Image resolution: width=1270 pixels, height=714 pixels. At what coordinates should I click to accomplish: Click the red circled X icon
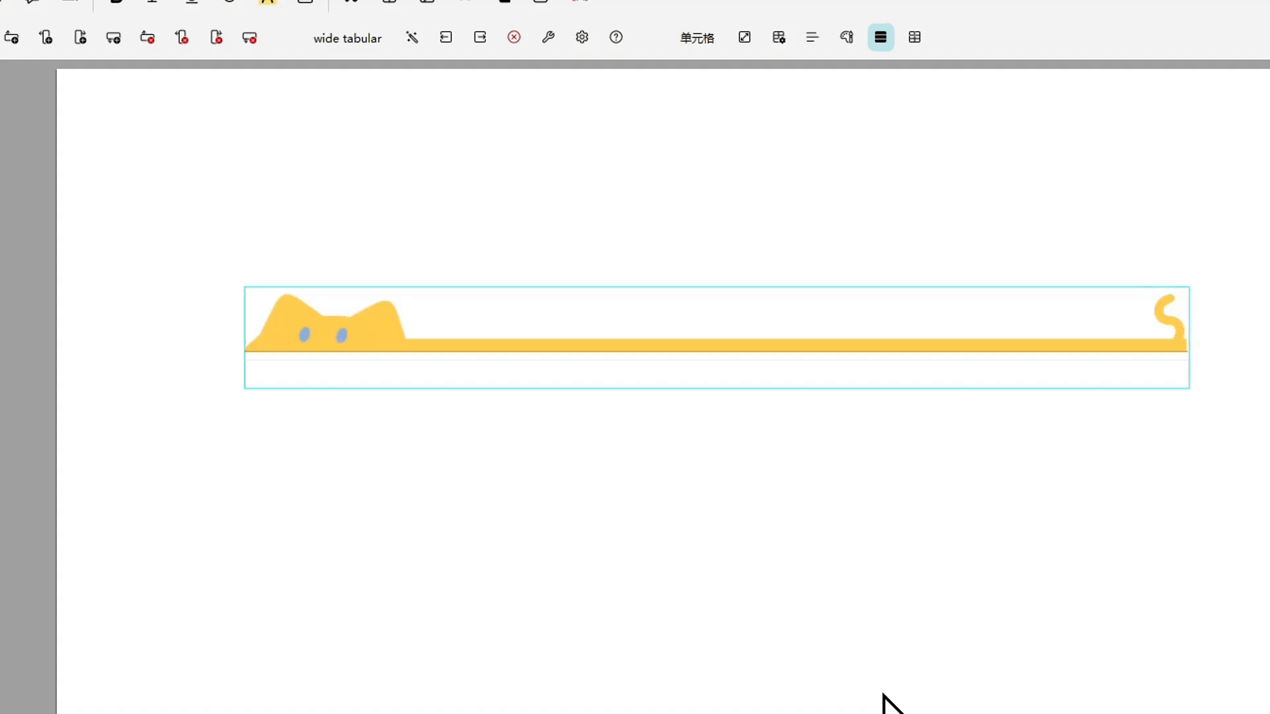coord(514,38)
